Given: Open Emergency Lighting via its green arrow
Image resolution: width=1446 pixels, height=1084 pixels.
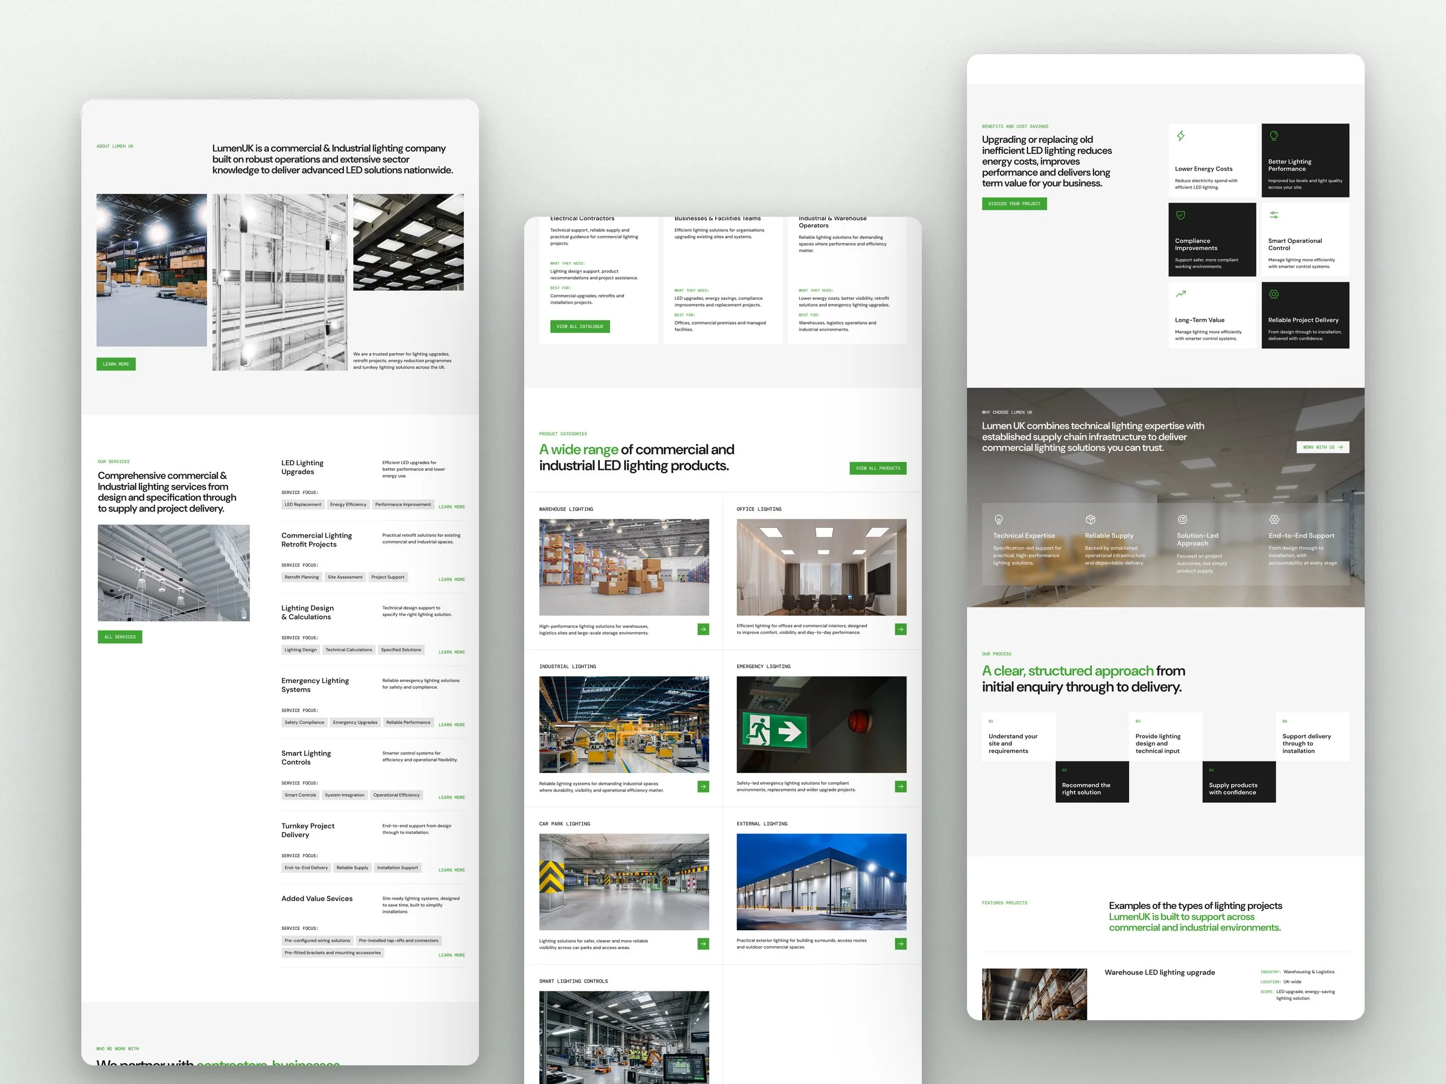Looking at the screenshot, I should (x=901, y=786).
